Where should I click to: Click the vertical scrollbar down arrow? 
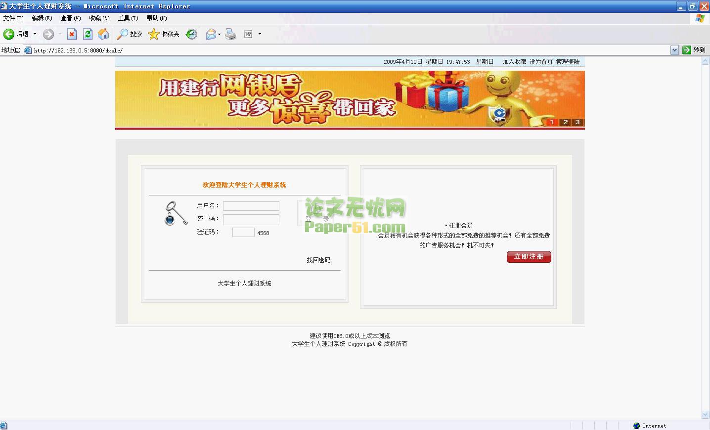click(x=706, y=415)
